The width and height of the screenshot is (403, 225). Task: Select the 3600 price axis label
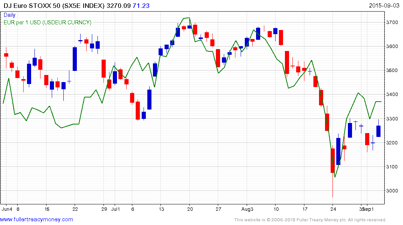click(392, 46)
